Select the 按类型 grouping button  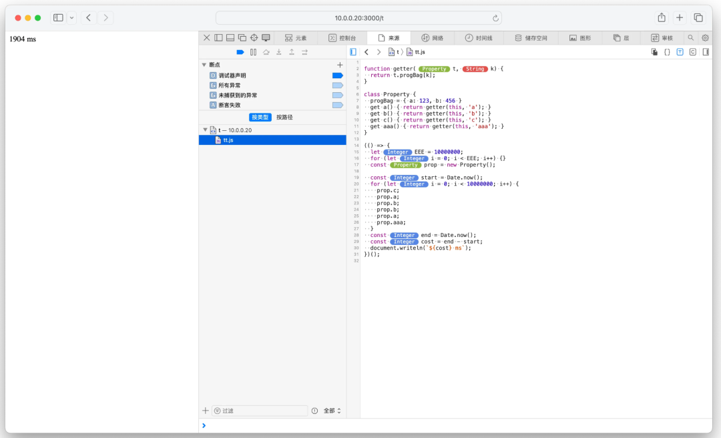[260, 118]
